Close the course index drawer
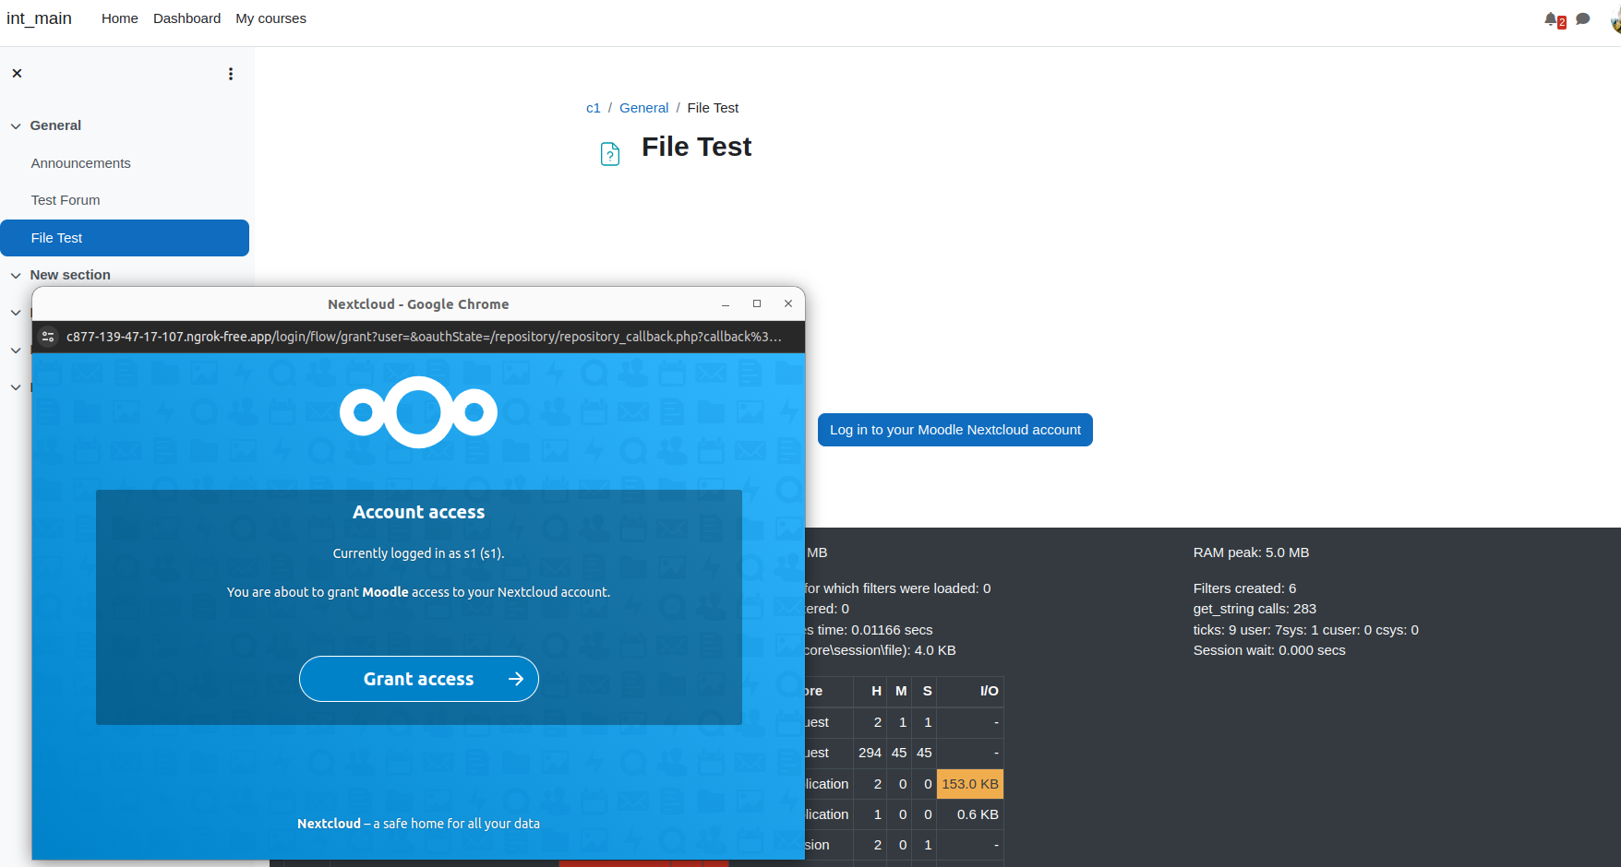Viewport: 1621px width, 867px height. (17, 73)
